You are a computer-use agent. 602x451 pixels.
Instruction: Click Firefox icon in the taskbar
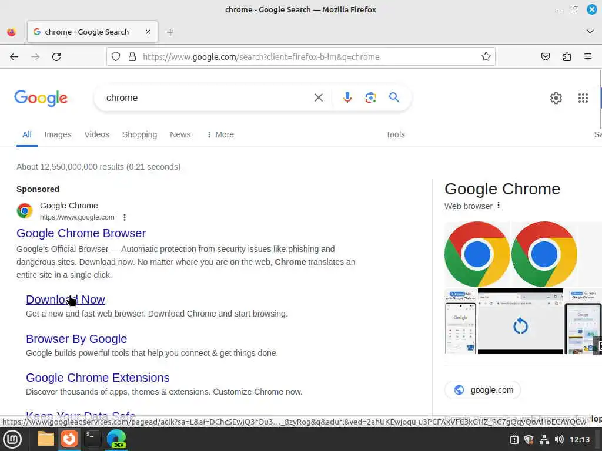pos(69,439)
